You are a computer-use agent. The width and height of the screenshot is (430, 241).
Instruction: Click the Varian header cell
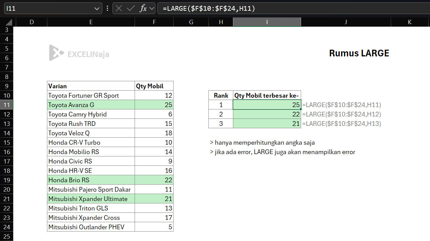tap(91, 86)
